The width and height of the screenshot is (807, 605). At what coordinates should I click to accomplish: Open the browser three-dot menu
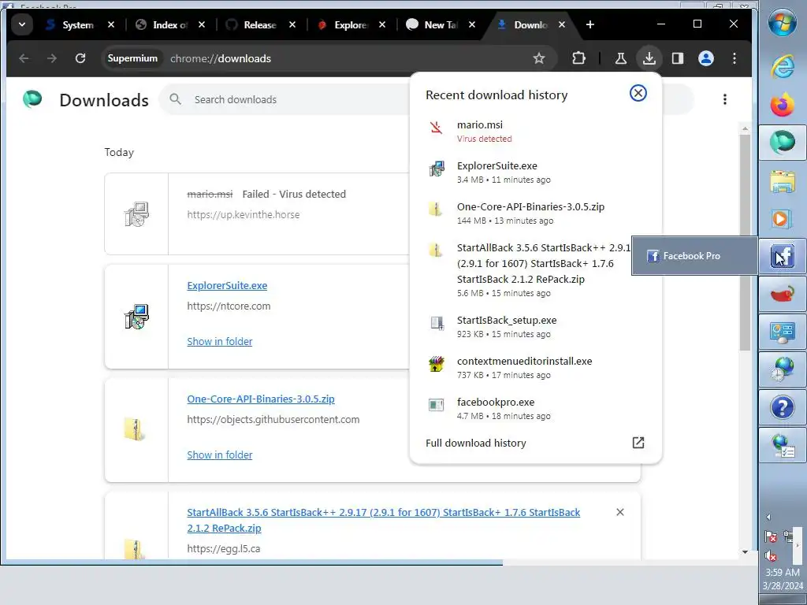[734, 58]
